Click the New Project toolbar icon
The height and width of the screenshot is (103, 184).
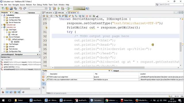(x=7, y=8)
